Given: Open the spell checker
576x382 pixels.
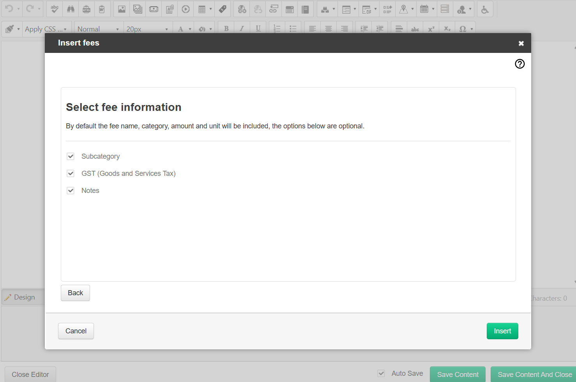Looking at the screenshot, I should coord(55,9).
